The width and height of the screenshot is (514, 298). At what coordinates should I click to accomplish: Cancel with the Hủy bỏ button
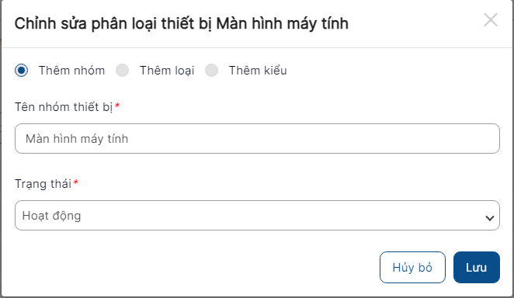coord(412,267)
